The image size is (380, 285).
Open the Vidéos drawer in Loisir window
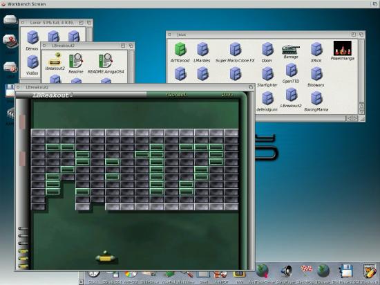click(x=32, y=62)
